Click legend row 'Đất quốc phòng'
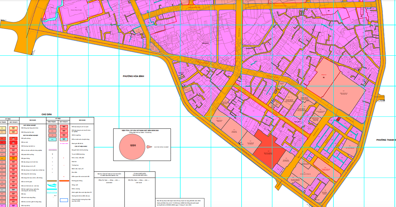This screenshot has width=396, height=207. pyautogui.click(x=26, y=138)
